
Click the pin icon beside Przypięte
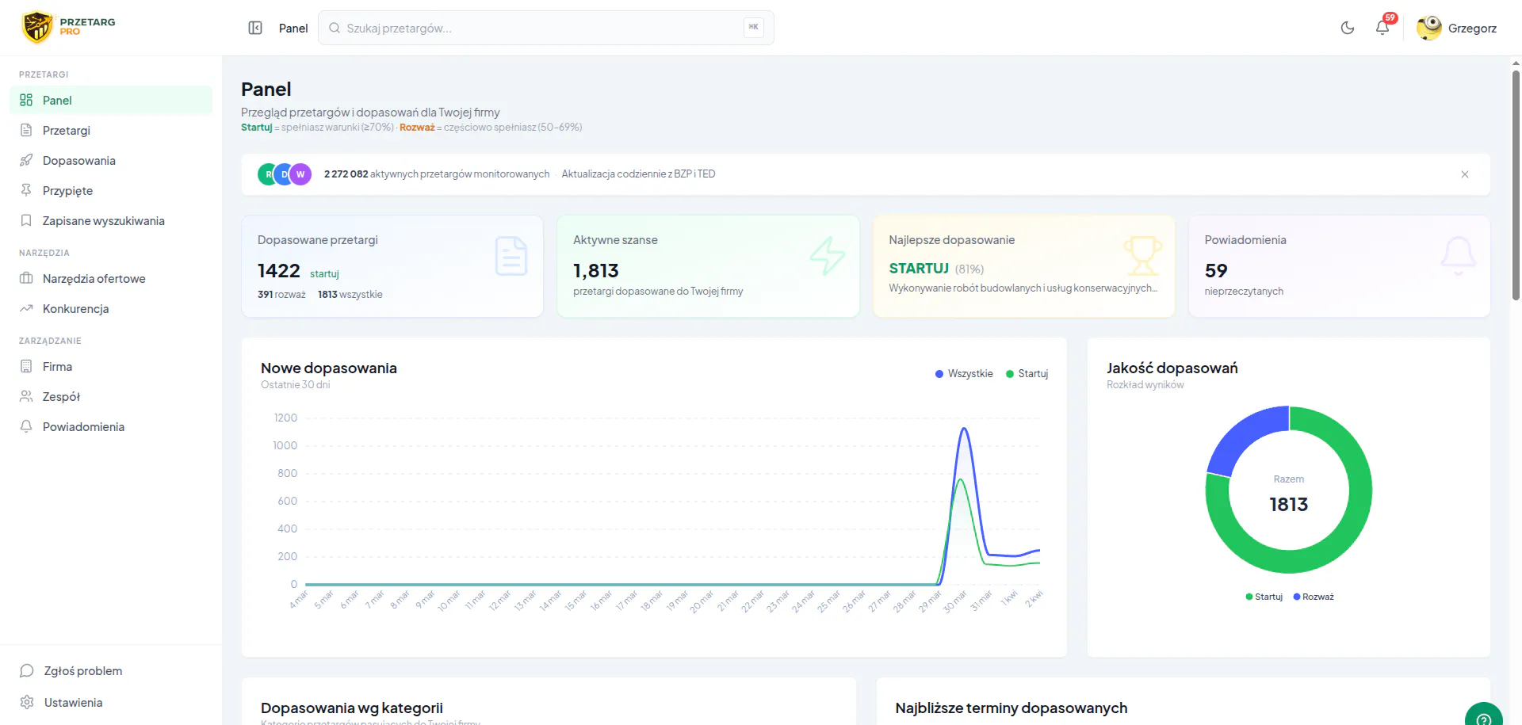tap(26, 190)
